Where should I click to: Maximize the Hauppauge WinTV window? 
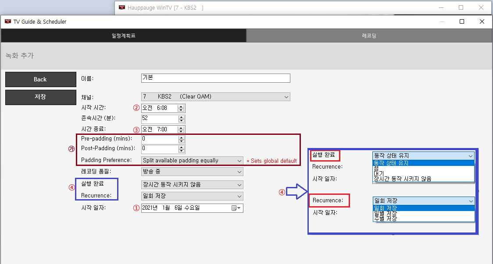(461, 7)
